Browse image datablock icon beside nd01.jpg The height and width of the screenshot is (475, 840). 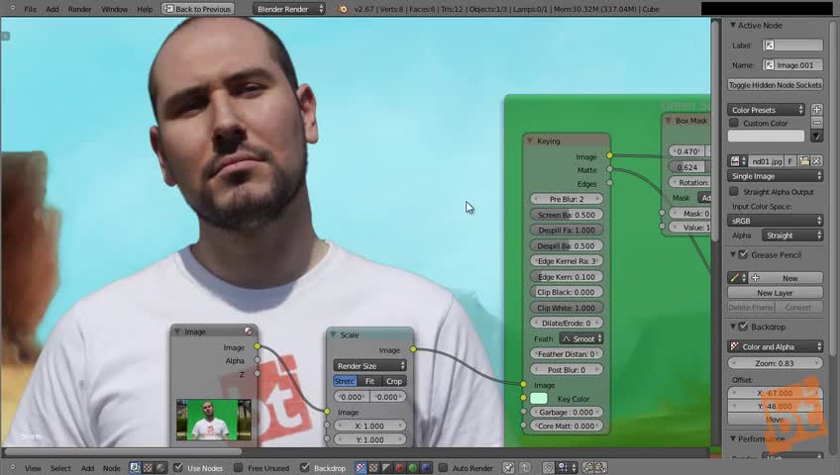point(738,161)
